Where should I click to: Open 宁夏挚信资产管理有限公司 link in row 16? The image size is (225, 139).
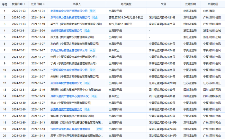[66, 110]
